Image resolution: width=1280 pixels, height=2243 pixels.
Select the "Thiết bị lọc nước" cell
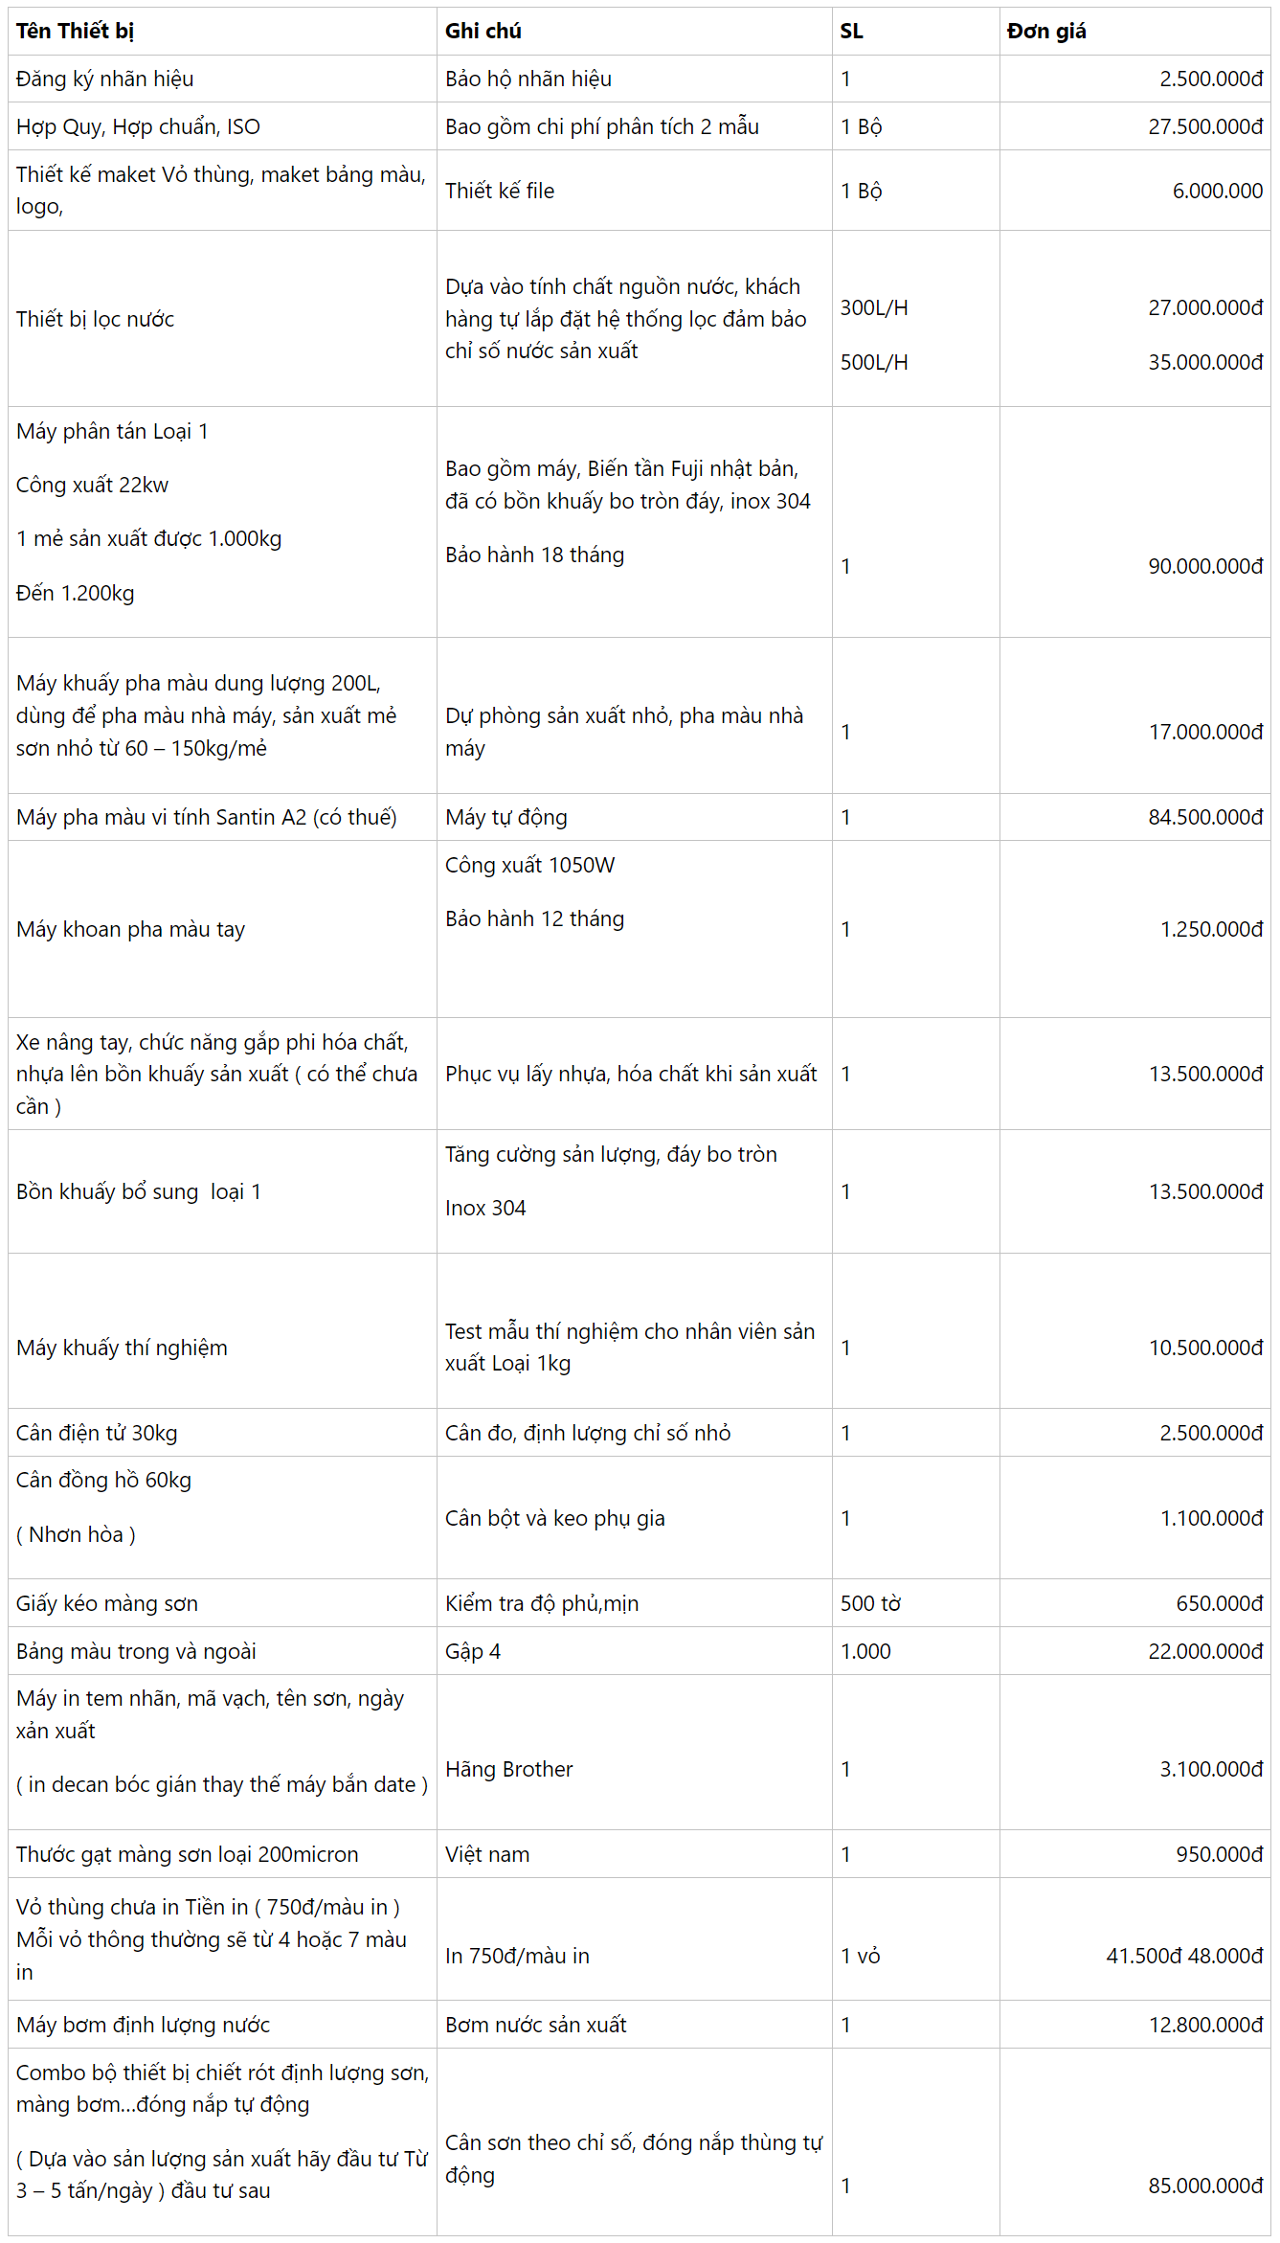(x=95, y=319)
